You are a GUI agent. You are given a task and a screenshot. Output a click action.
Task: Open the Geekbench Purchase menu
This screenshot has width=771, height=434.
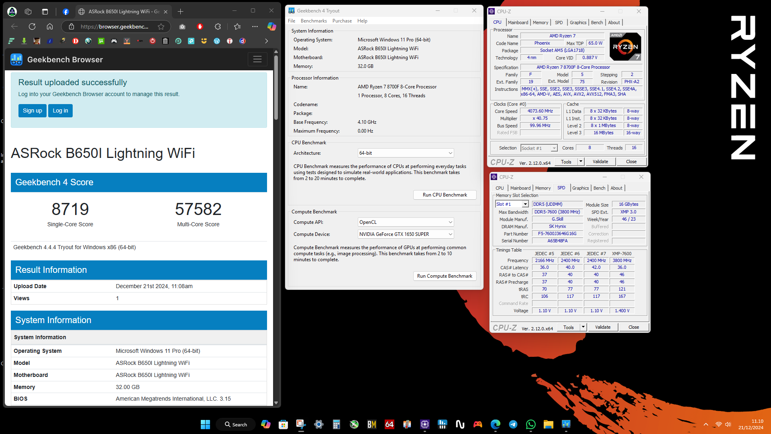click(342, 21)
